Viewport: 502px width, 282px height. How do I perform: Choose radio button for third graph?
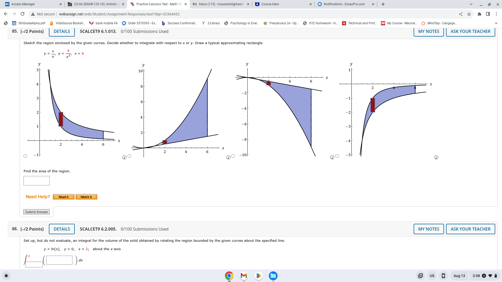[x=233, y=156]
